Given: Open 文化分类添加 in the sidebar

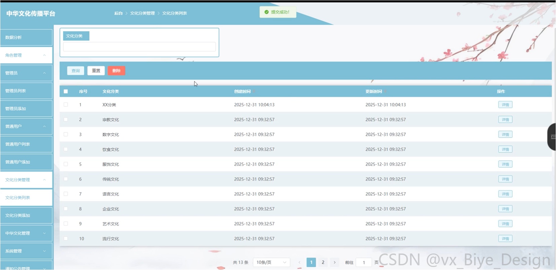Looking at the screenshot, I should pos(26,215).
